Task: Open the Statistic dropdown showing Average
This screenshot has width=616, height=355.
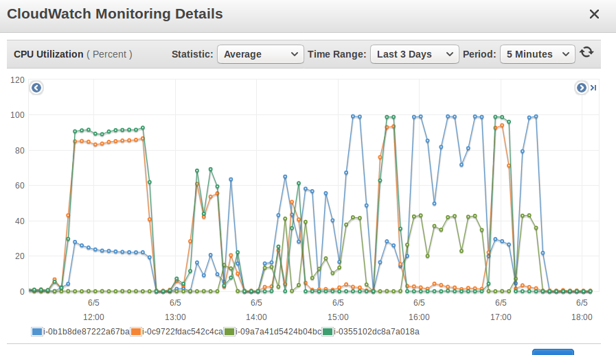Action: 260,54
